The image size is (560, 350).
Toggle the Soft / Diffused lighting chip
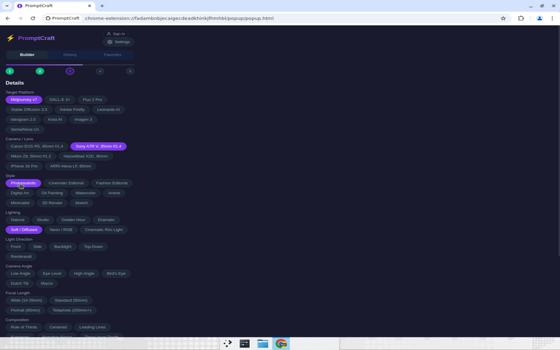(24, 230)
